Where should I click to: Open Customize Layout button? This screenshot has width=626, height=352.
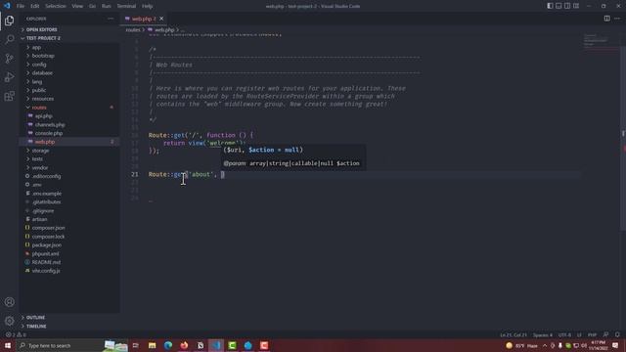[x=576, y=6]
